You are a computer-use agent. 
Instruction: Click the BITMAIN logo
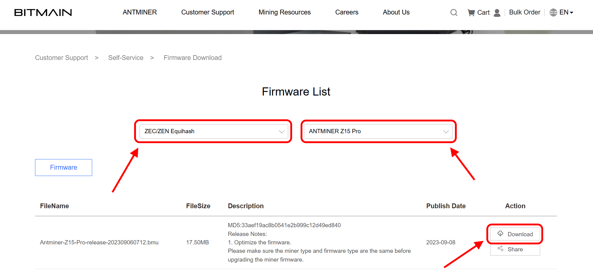coord(43,12)
